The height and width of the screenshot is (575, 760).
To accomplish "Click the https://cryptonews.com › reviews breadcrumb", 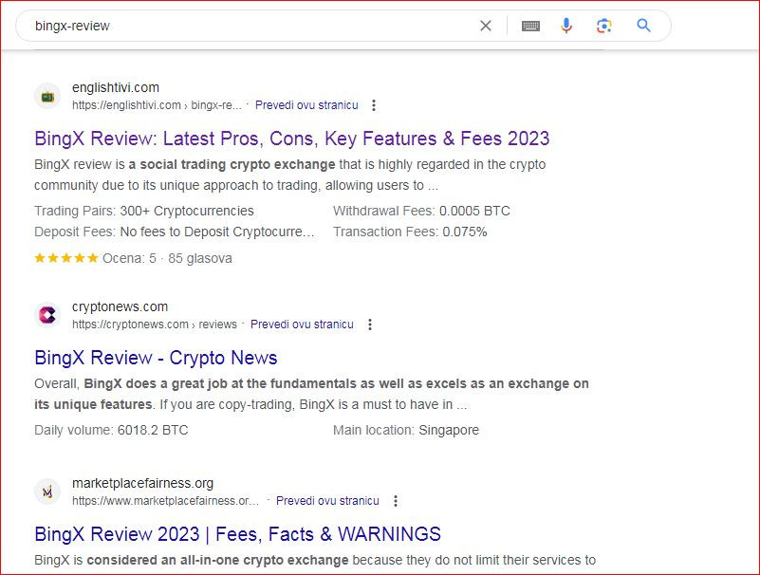I will (155, 325).
